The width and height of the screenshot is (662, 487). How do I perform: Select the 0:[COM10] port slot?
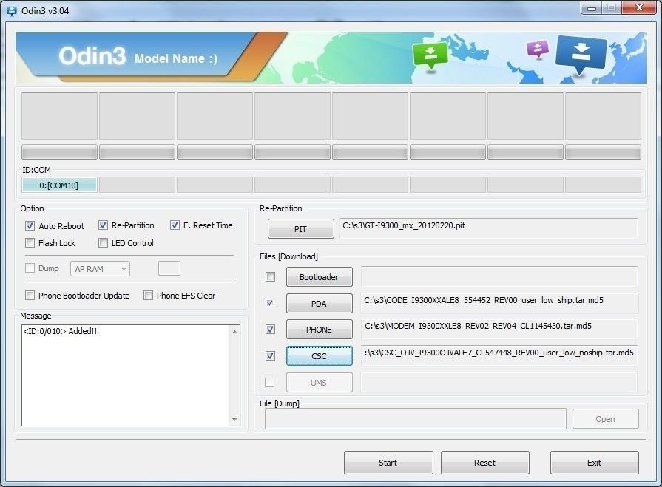(59, 185)
